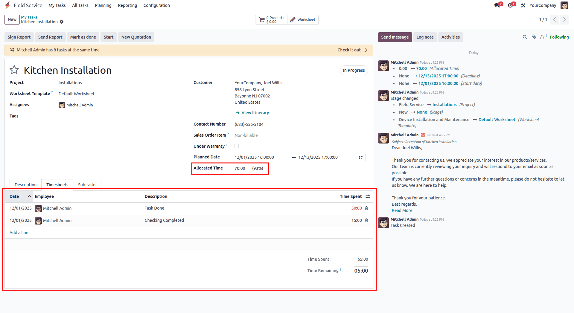Open the breadcrumb settings gear next to Kitchen Installation
Viewport: 574px width, 313px height.
pos(62,22)
